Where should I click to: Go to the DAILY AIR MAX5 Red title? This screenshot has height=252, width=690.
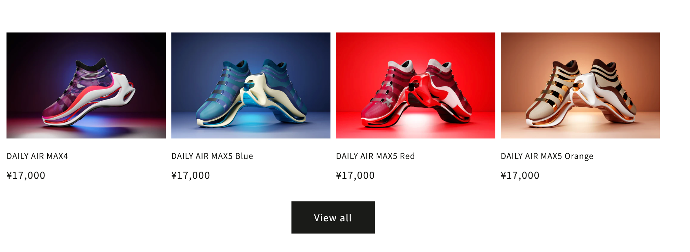pos(375,156)
